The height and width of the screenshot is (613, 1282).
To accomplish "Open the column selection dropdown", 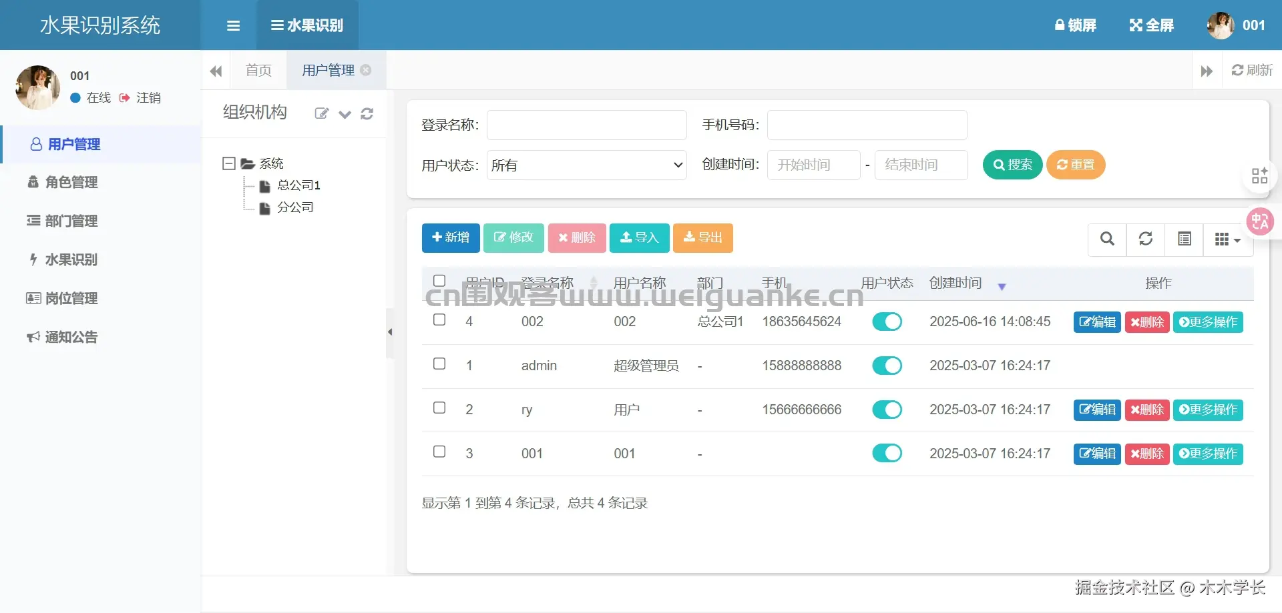I will point(1228,239).
